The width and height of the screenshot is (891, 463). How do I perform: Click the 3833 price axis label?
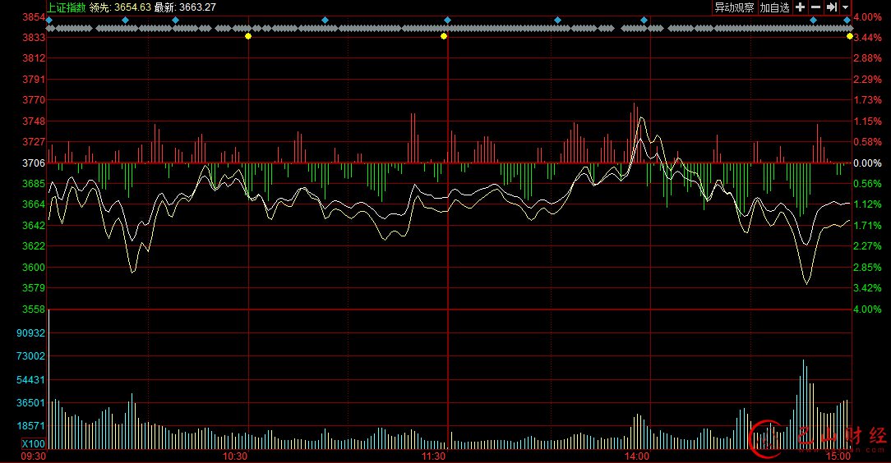[x=34, y=38]
